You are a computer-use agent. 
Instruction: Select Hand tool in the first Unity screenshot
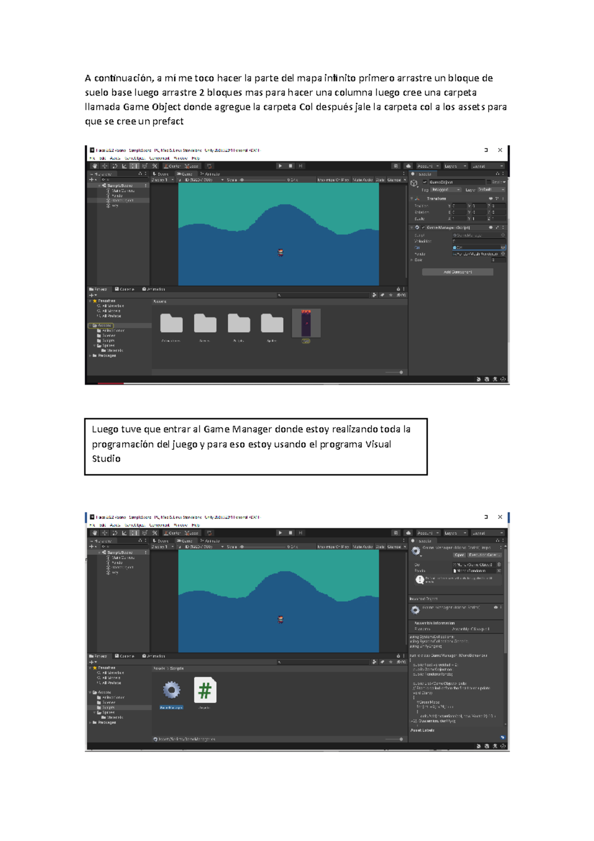point(95,166)
